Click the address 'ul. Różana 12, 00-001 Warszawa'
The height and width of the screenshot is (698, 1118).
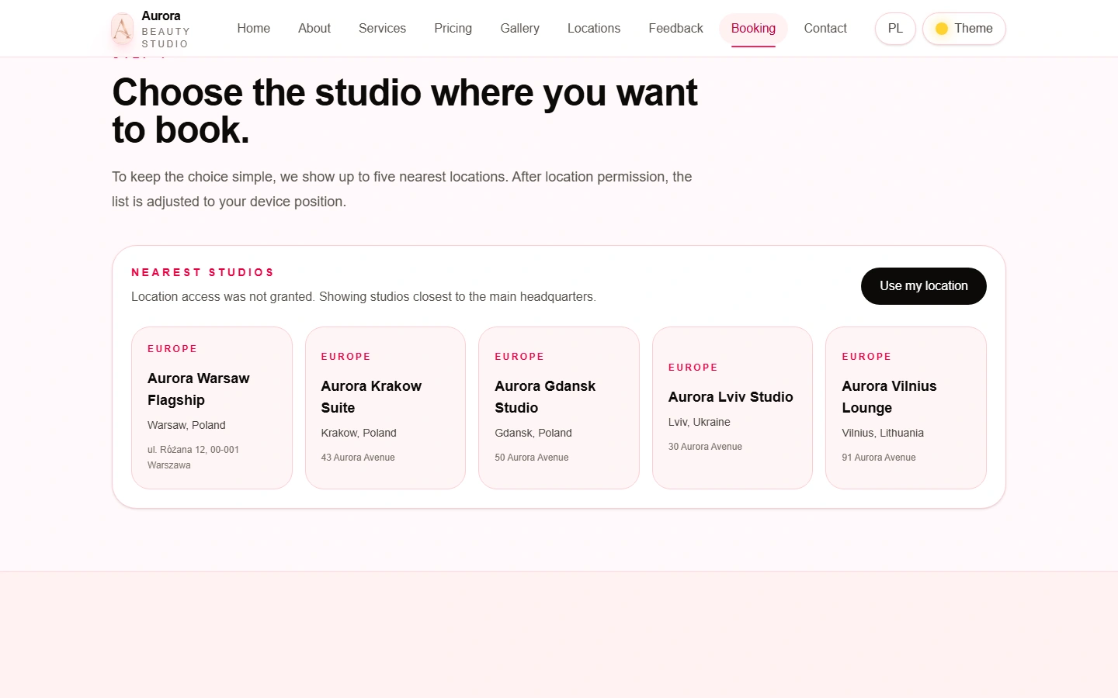(x=193, y=458)
